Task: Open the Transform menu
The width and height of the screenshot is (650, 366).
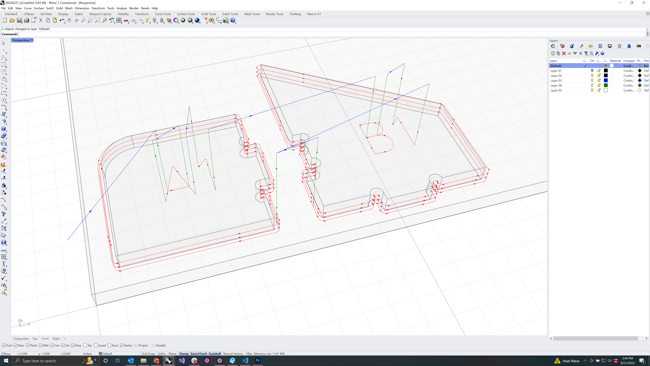Action: (98, 8)
